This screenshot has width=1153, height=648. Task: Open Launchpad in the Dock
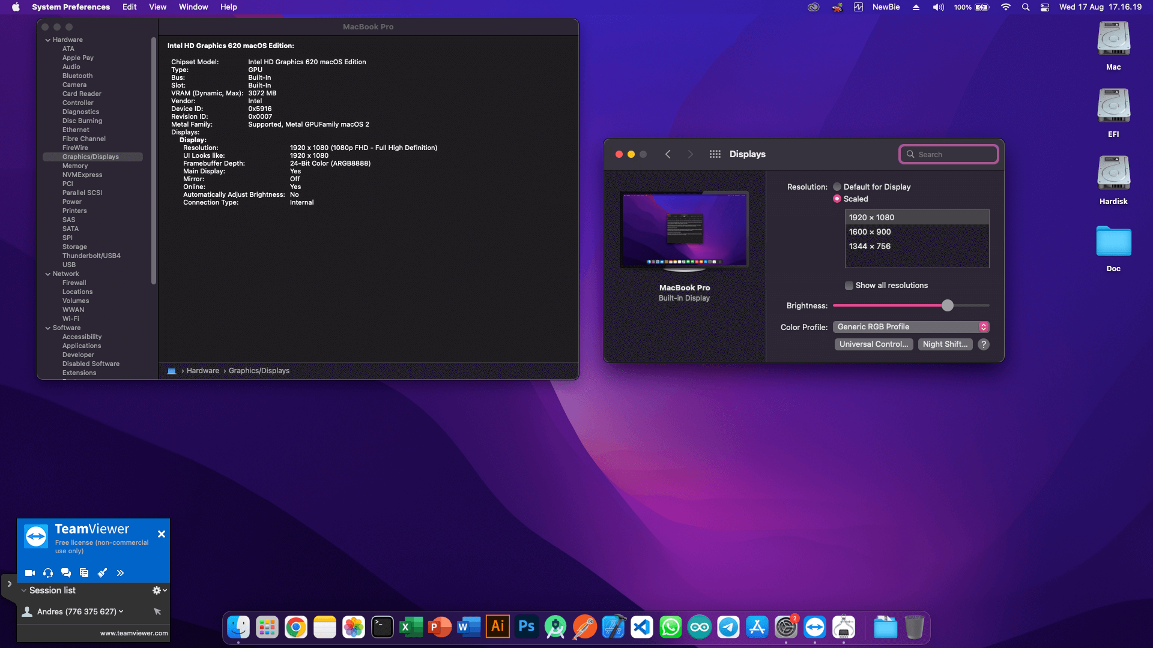pos(267,628)
